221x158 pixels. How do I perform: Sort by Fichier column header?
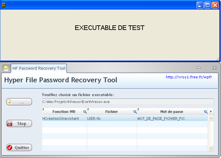coord(111,112)
